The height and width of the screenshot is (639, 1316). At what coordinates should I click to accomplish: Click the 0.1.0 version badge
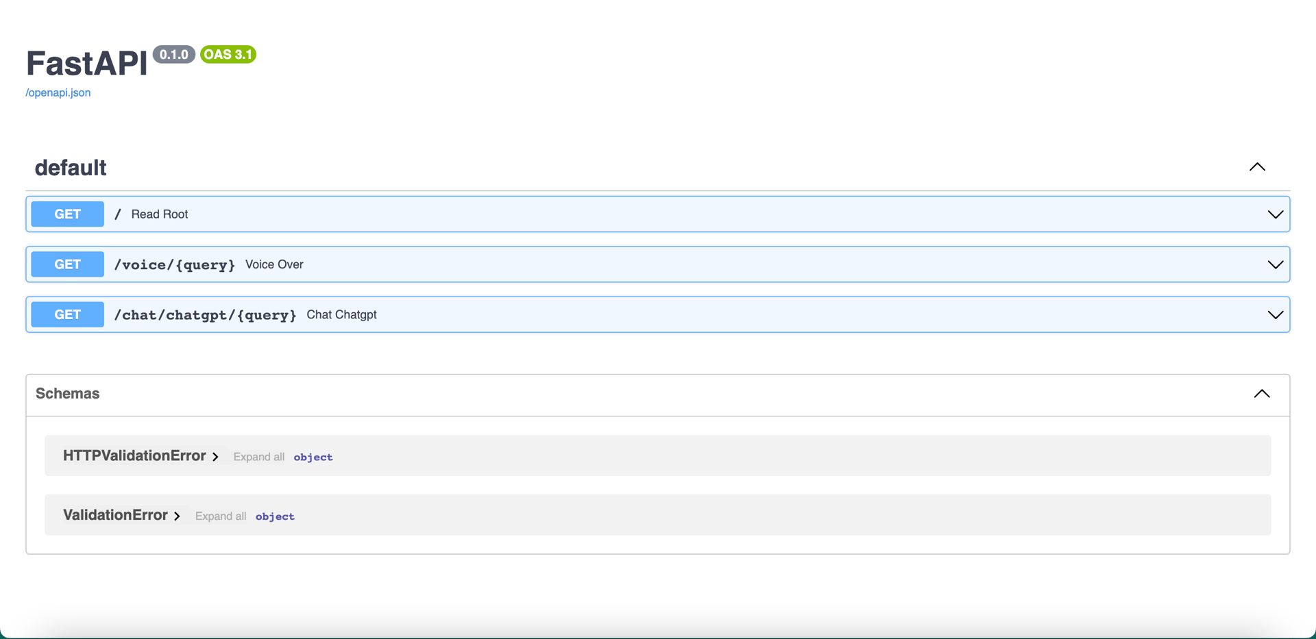pos(174,55)
